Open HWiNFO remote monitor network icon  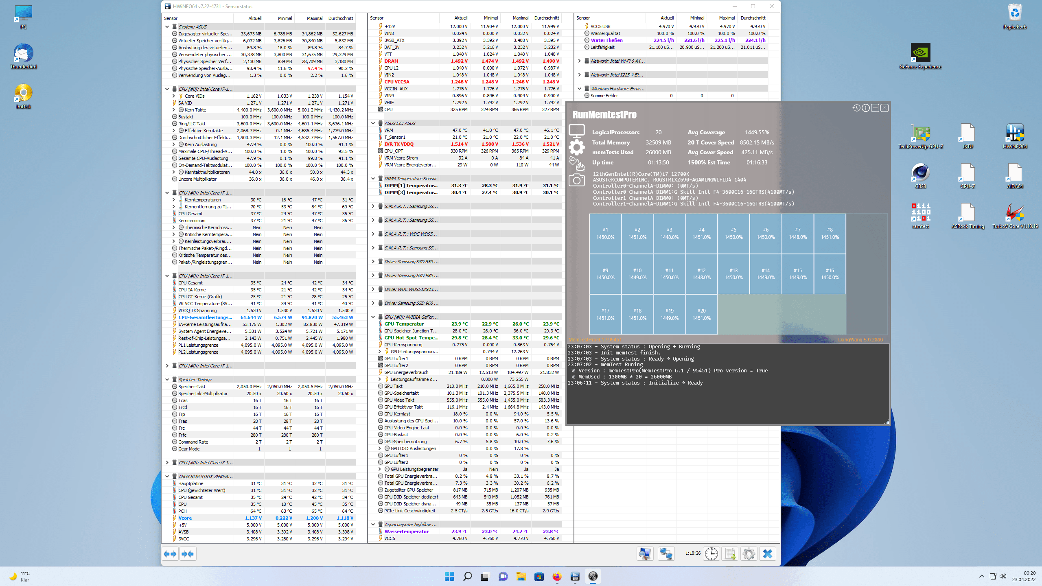tap(645, 554)
